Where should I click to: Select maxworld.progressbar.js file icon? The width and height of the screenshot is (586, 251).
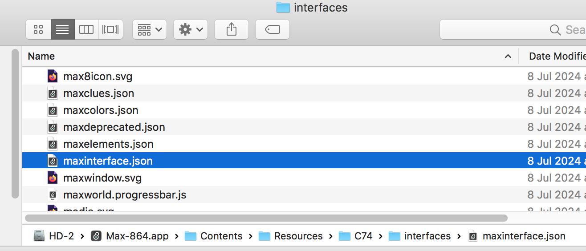point(53,195)
